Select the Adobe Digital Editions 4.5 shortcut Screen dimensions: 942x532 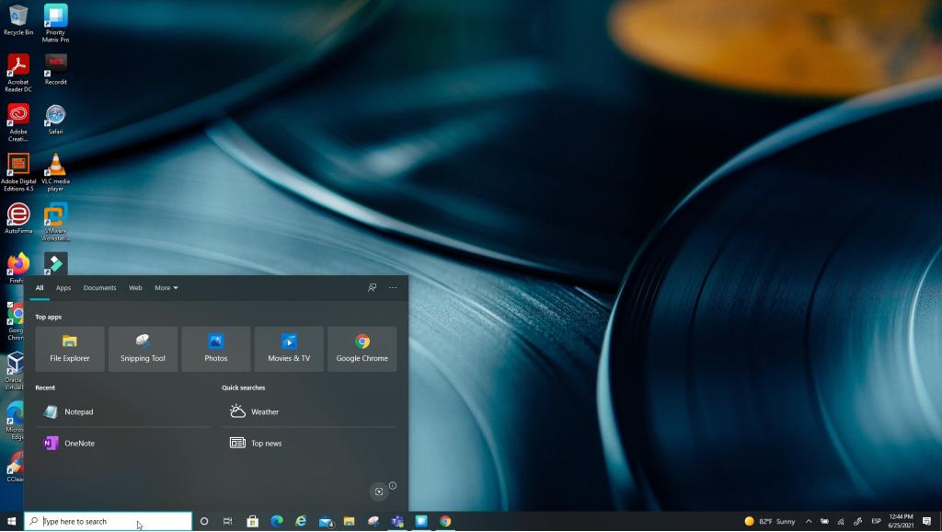tap(18, 172)
